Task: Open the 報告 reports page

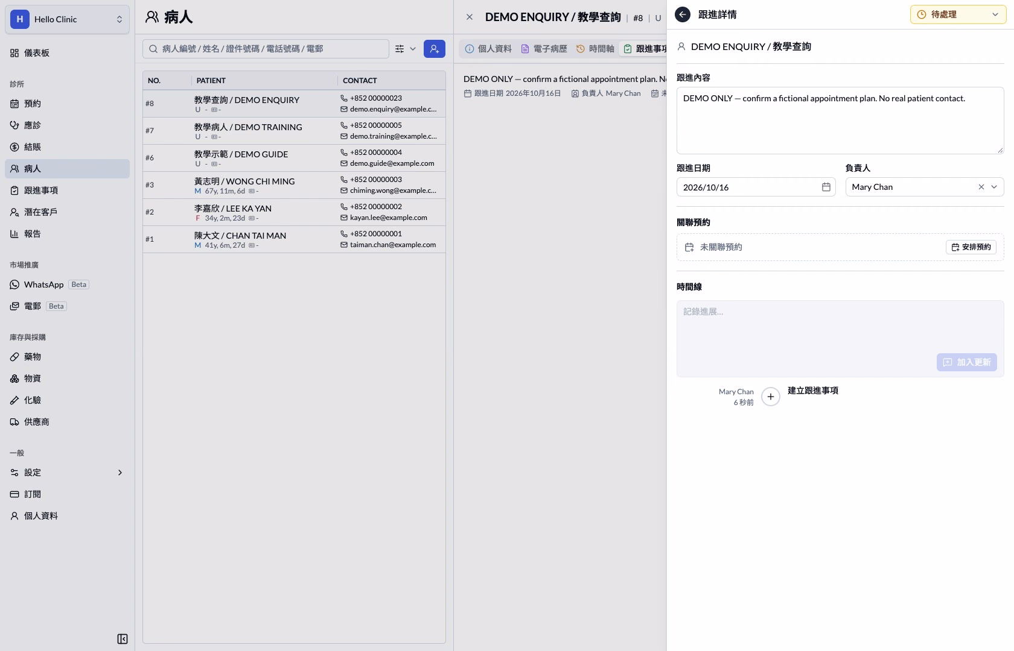Action: click(x=67, y=234)
